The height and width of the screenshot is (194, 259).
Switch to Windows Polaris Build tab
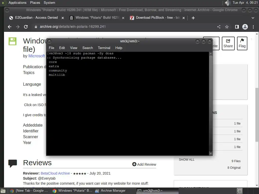tap(97, 18)
